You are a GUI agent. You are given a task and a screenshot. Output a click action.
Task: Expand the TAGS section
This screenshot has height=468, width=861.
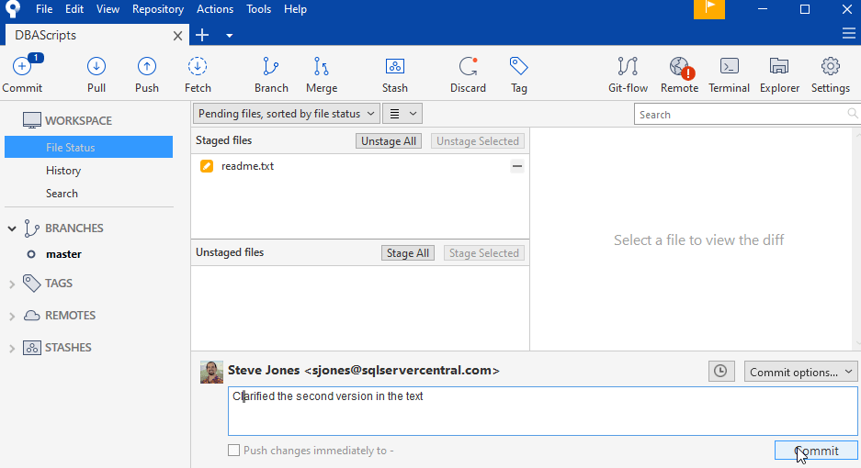click(x=12, y=284)
